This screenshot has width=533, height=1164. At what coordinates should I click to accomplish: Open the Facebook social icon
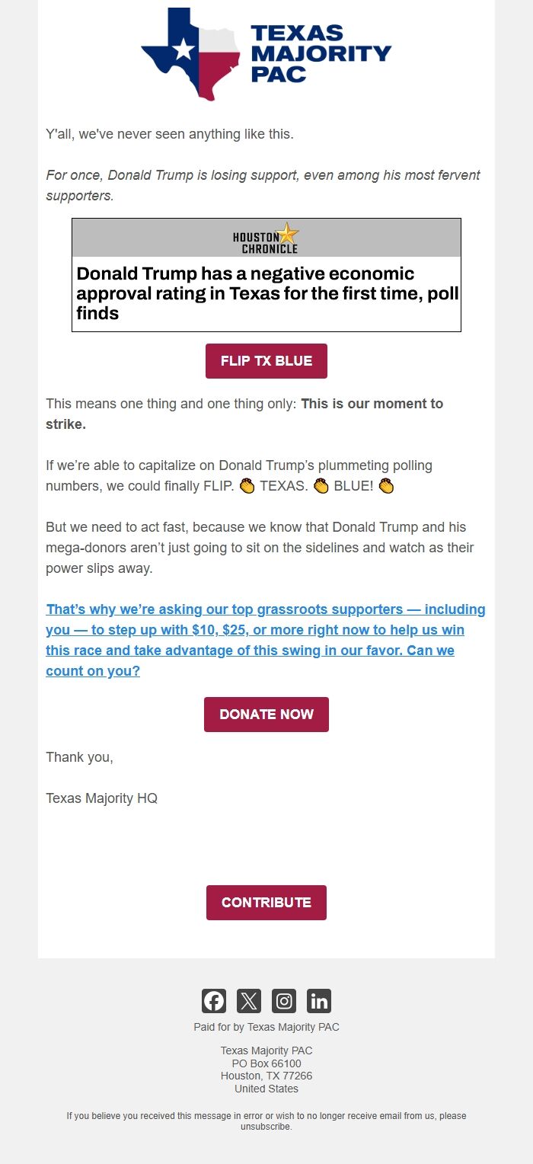(214, 1000)
